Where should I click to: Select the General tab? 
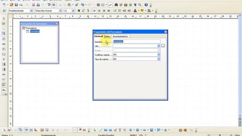point(98,36)
